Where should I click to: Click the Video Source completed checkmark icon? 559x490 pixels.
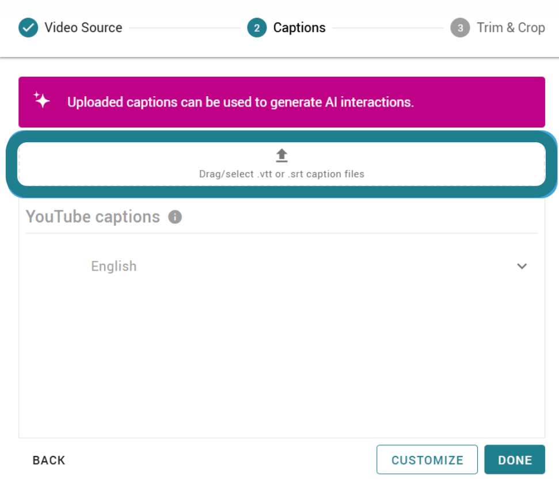[28, 28]
